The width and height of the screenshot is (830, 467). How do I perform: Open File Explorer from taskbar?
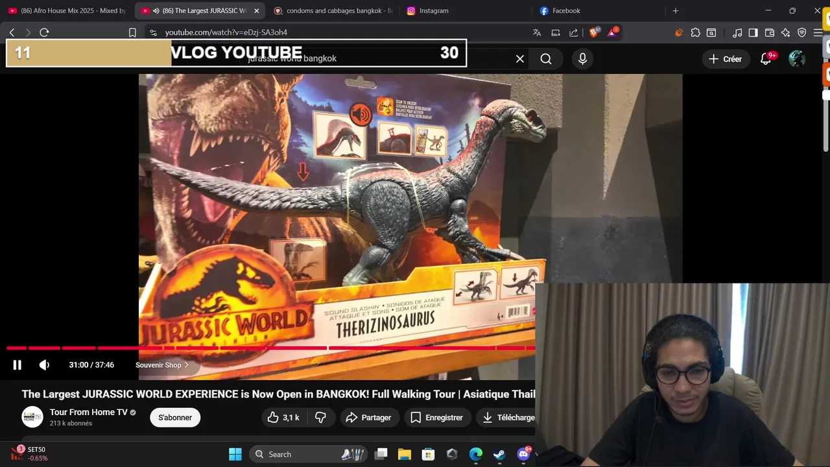[405, 454]
